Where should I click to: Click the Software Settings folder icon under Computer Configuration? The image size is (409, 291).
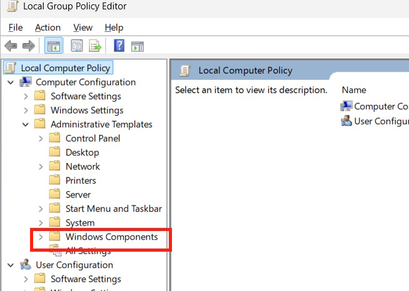click(x=40, y=96)
